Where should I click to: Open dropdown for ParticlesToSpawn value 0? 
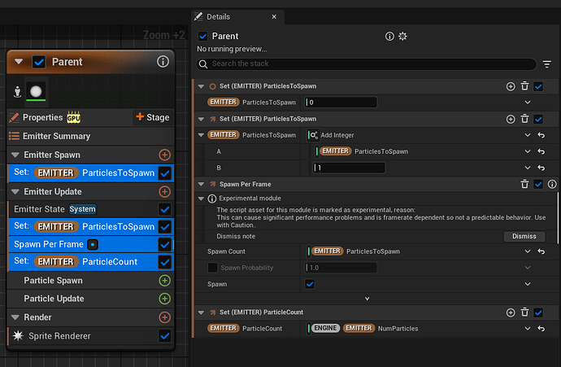coord(528,103)
